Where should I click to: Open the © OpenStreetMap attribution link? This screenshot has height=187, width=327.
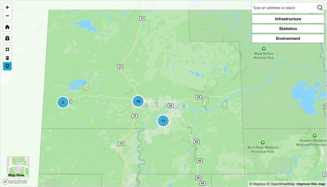point(281,184)
